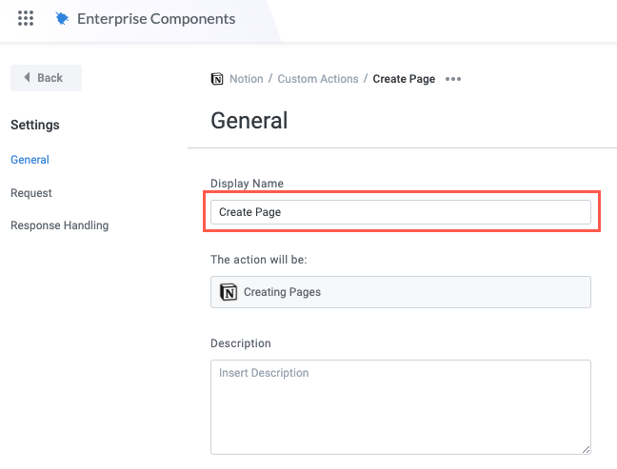The height and width of the screenshot is (469, 617).
Task: Click the Creating Pages action field
Action: (401, 292)
